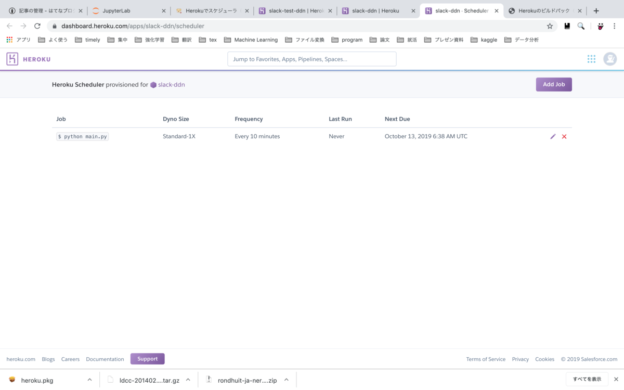Click the red face extension icon
The width and height of the screenshot is (624, 390).
pyautogui.click(x=600, y=26)
